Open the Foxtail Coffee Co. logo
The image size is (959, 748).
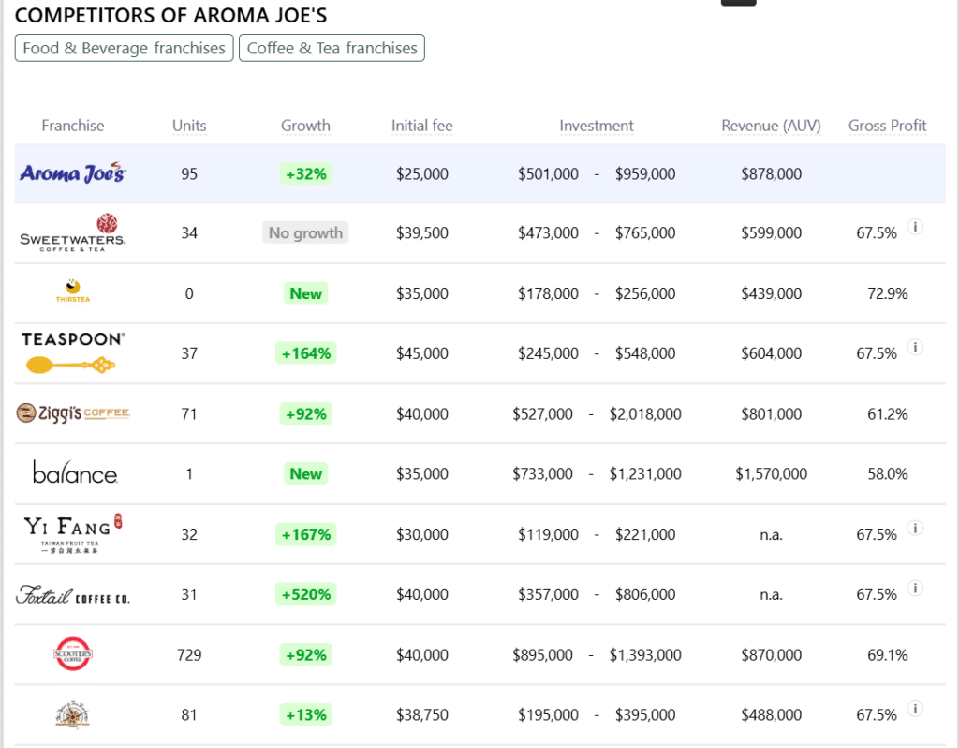tap(73, 594)
